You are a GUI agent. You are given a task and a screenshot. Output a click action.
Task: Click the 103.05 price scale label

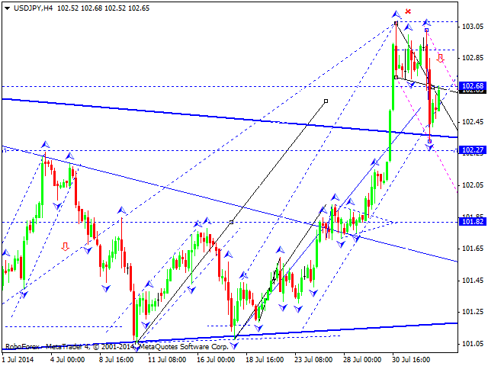(473, 27)
